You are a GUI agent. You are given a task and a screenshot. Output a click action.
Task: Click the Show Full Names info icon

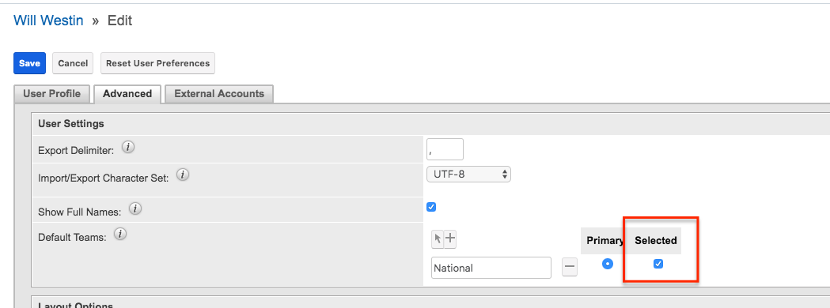click(x=135, y=208)
